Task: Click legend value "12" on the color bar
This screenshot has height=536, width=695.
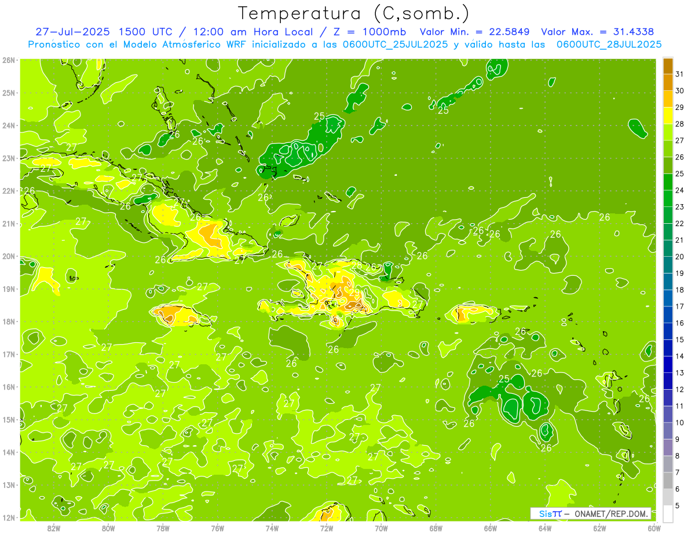Action: pyautogui.click(x=680, y=389)
